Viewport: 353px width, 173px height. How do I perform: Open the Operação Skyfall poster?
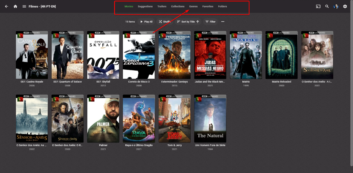[x=103, y=55]
